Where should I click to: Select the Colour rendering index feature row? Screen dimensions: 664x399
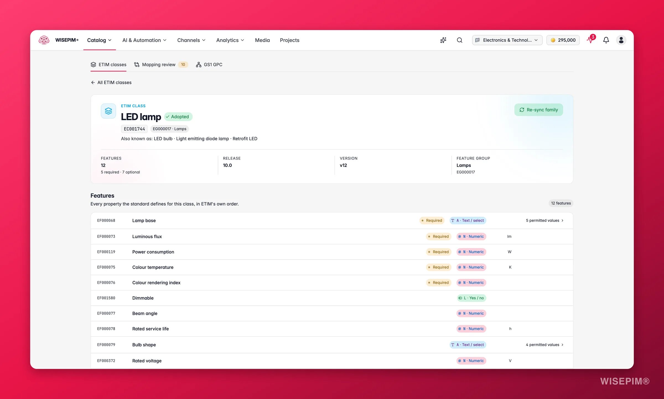pyautogui.click(x=332, y=282)
